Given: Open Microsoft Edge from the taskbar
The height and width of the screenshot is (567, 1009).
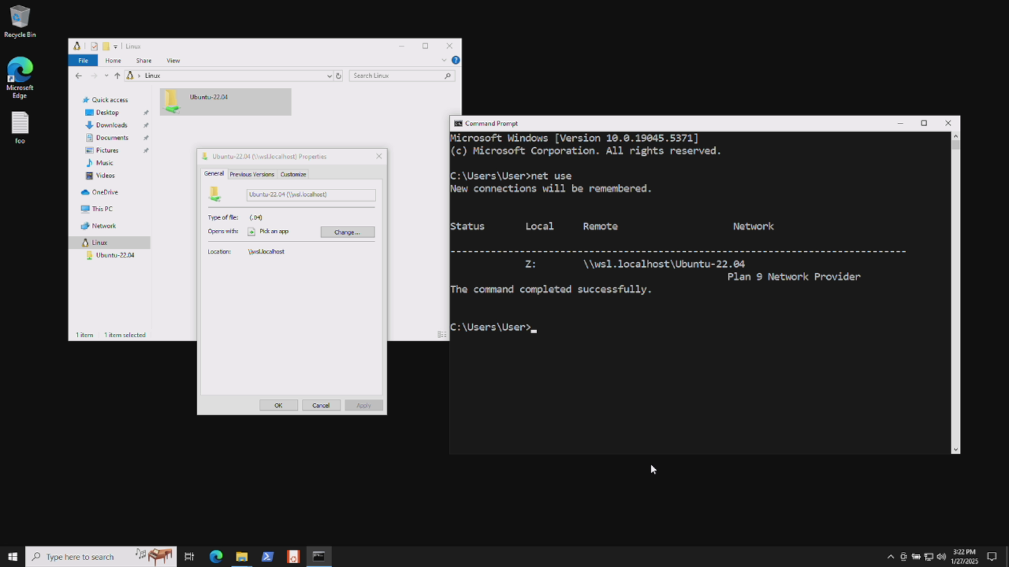Looking at the screenshot, I should point(216,556).
